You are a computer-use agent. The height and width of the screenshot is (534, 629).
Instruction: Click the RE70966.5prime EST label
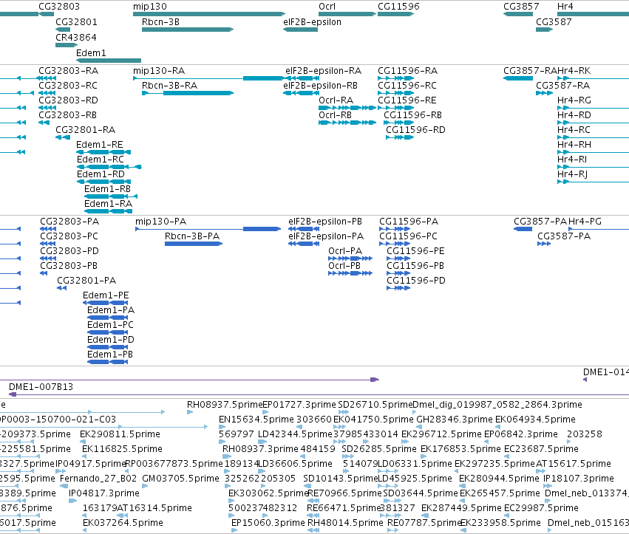(x=344, y=493)
